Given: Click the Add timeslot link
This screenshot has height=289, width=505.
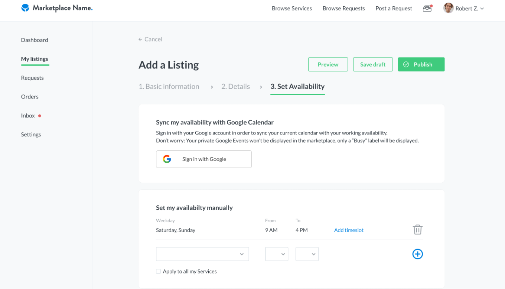Looking at the screenshot, I should coord(349,230).
